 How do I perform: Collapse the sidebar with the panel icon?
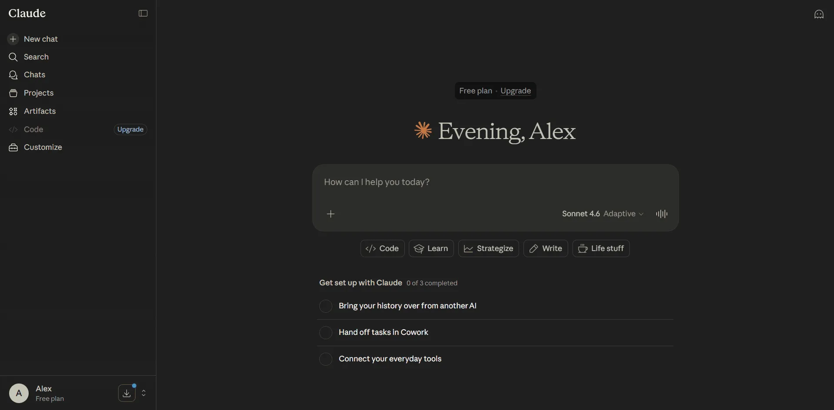coord(143,13)
